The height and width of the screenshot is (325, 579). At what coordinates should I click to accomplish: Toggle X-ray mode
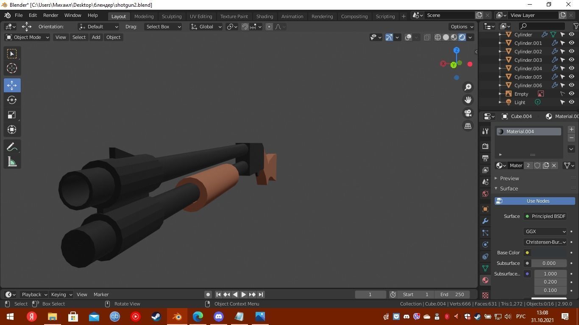[427, 37]
